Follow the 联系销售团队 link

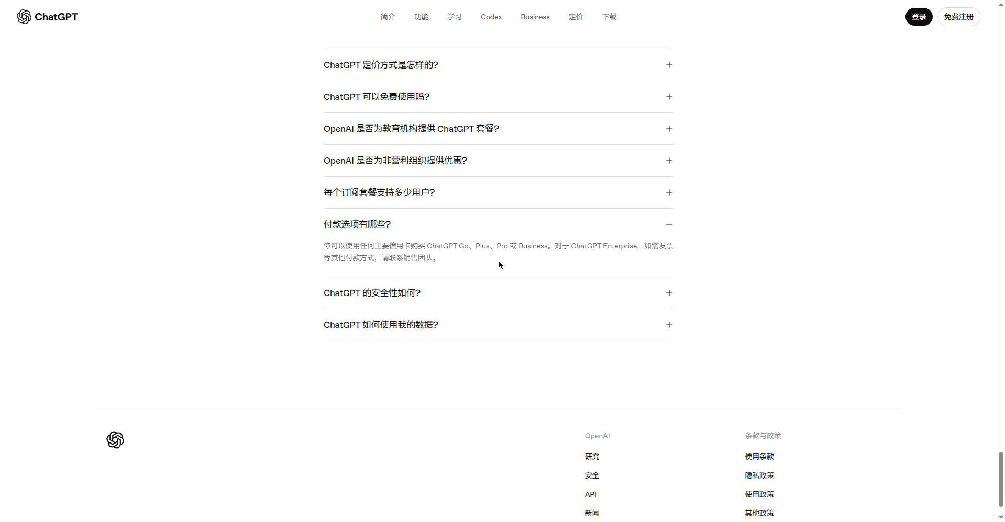pos(411,258)
